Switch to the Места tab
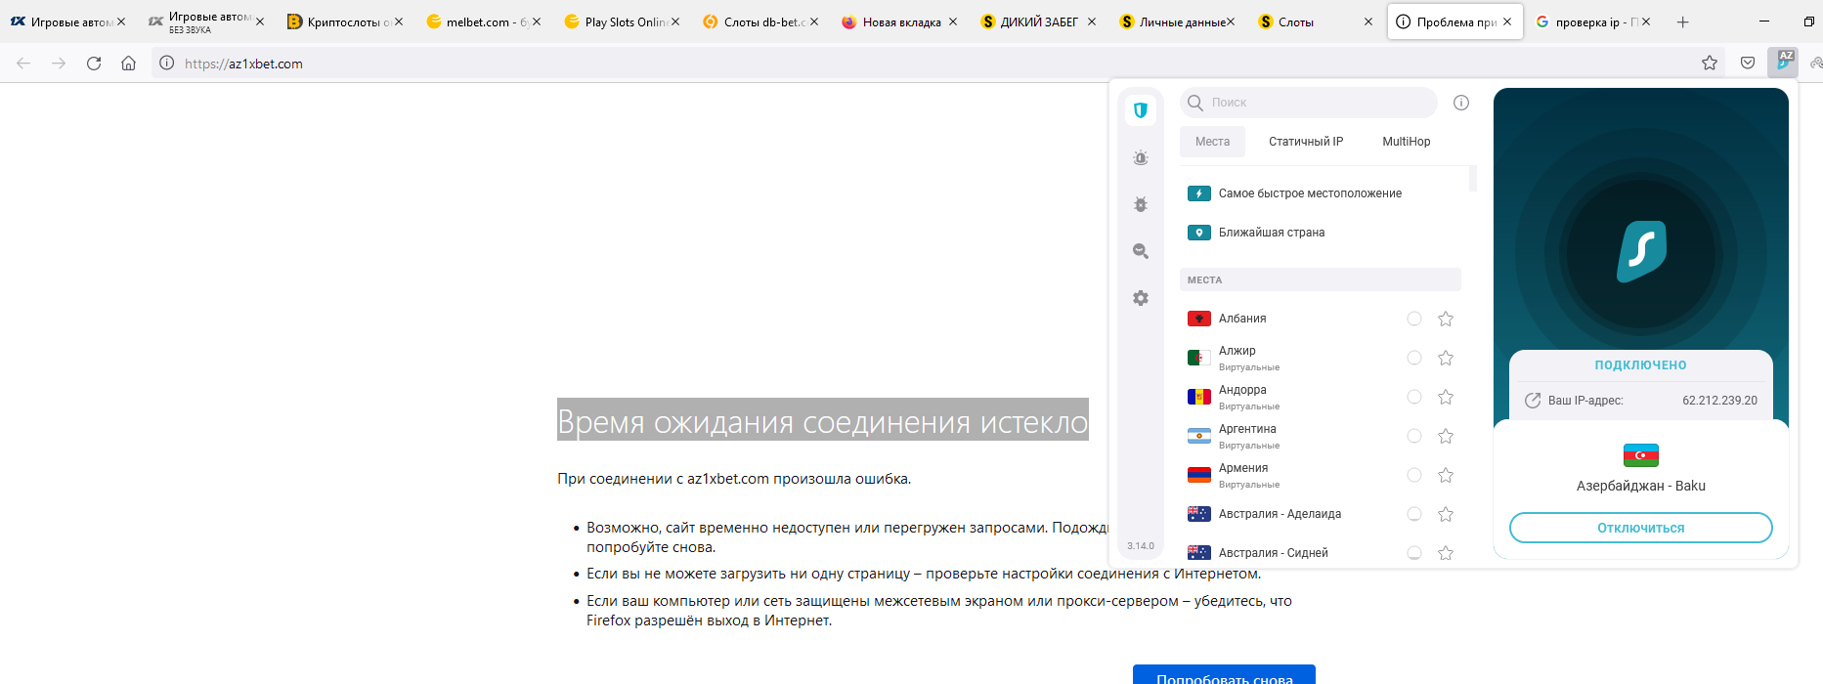 [x=1212, y=142]
